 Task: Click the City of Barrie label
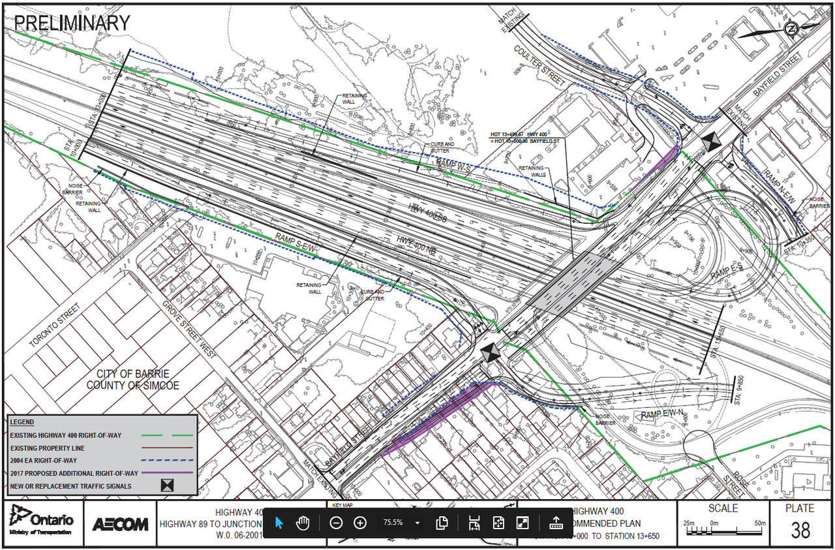coord(133,380)
